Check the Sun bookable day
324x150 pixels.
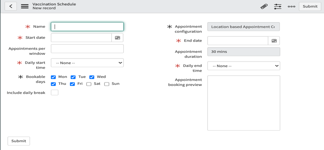[107, 84]
